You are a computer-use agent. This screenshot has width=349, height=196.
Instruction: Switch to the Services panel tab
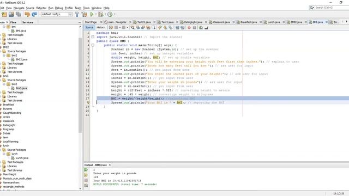click(28, 22)
